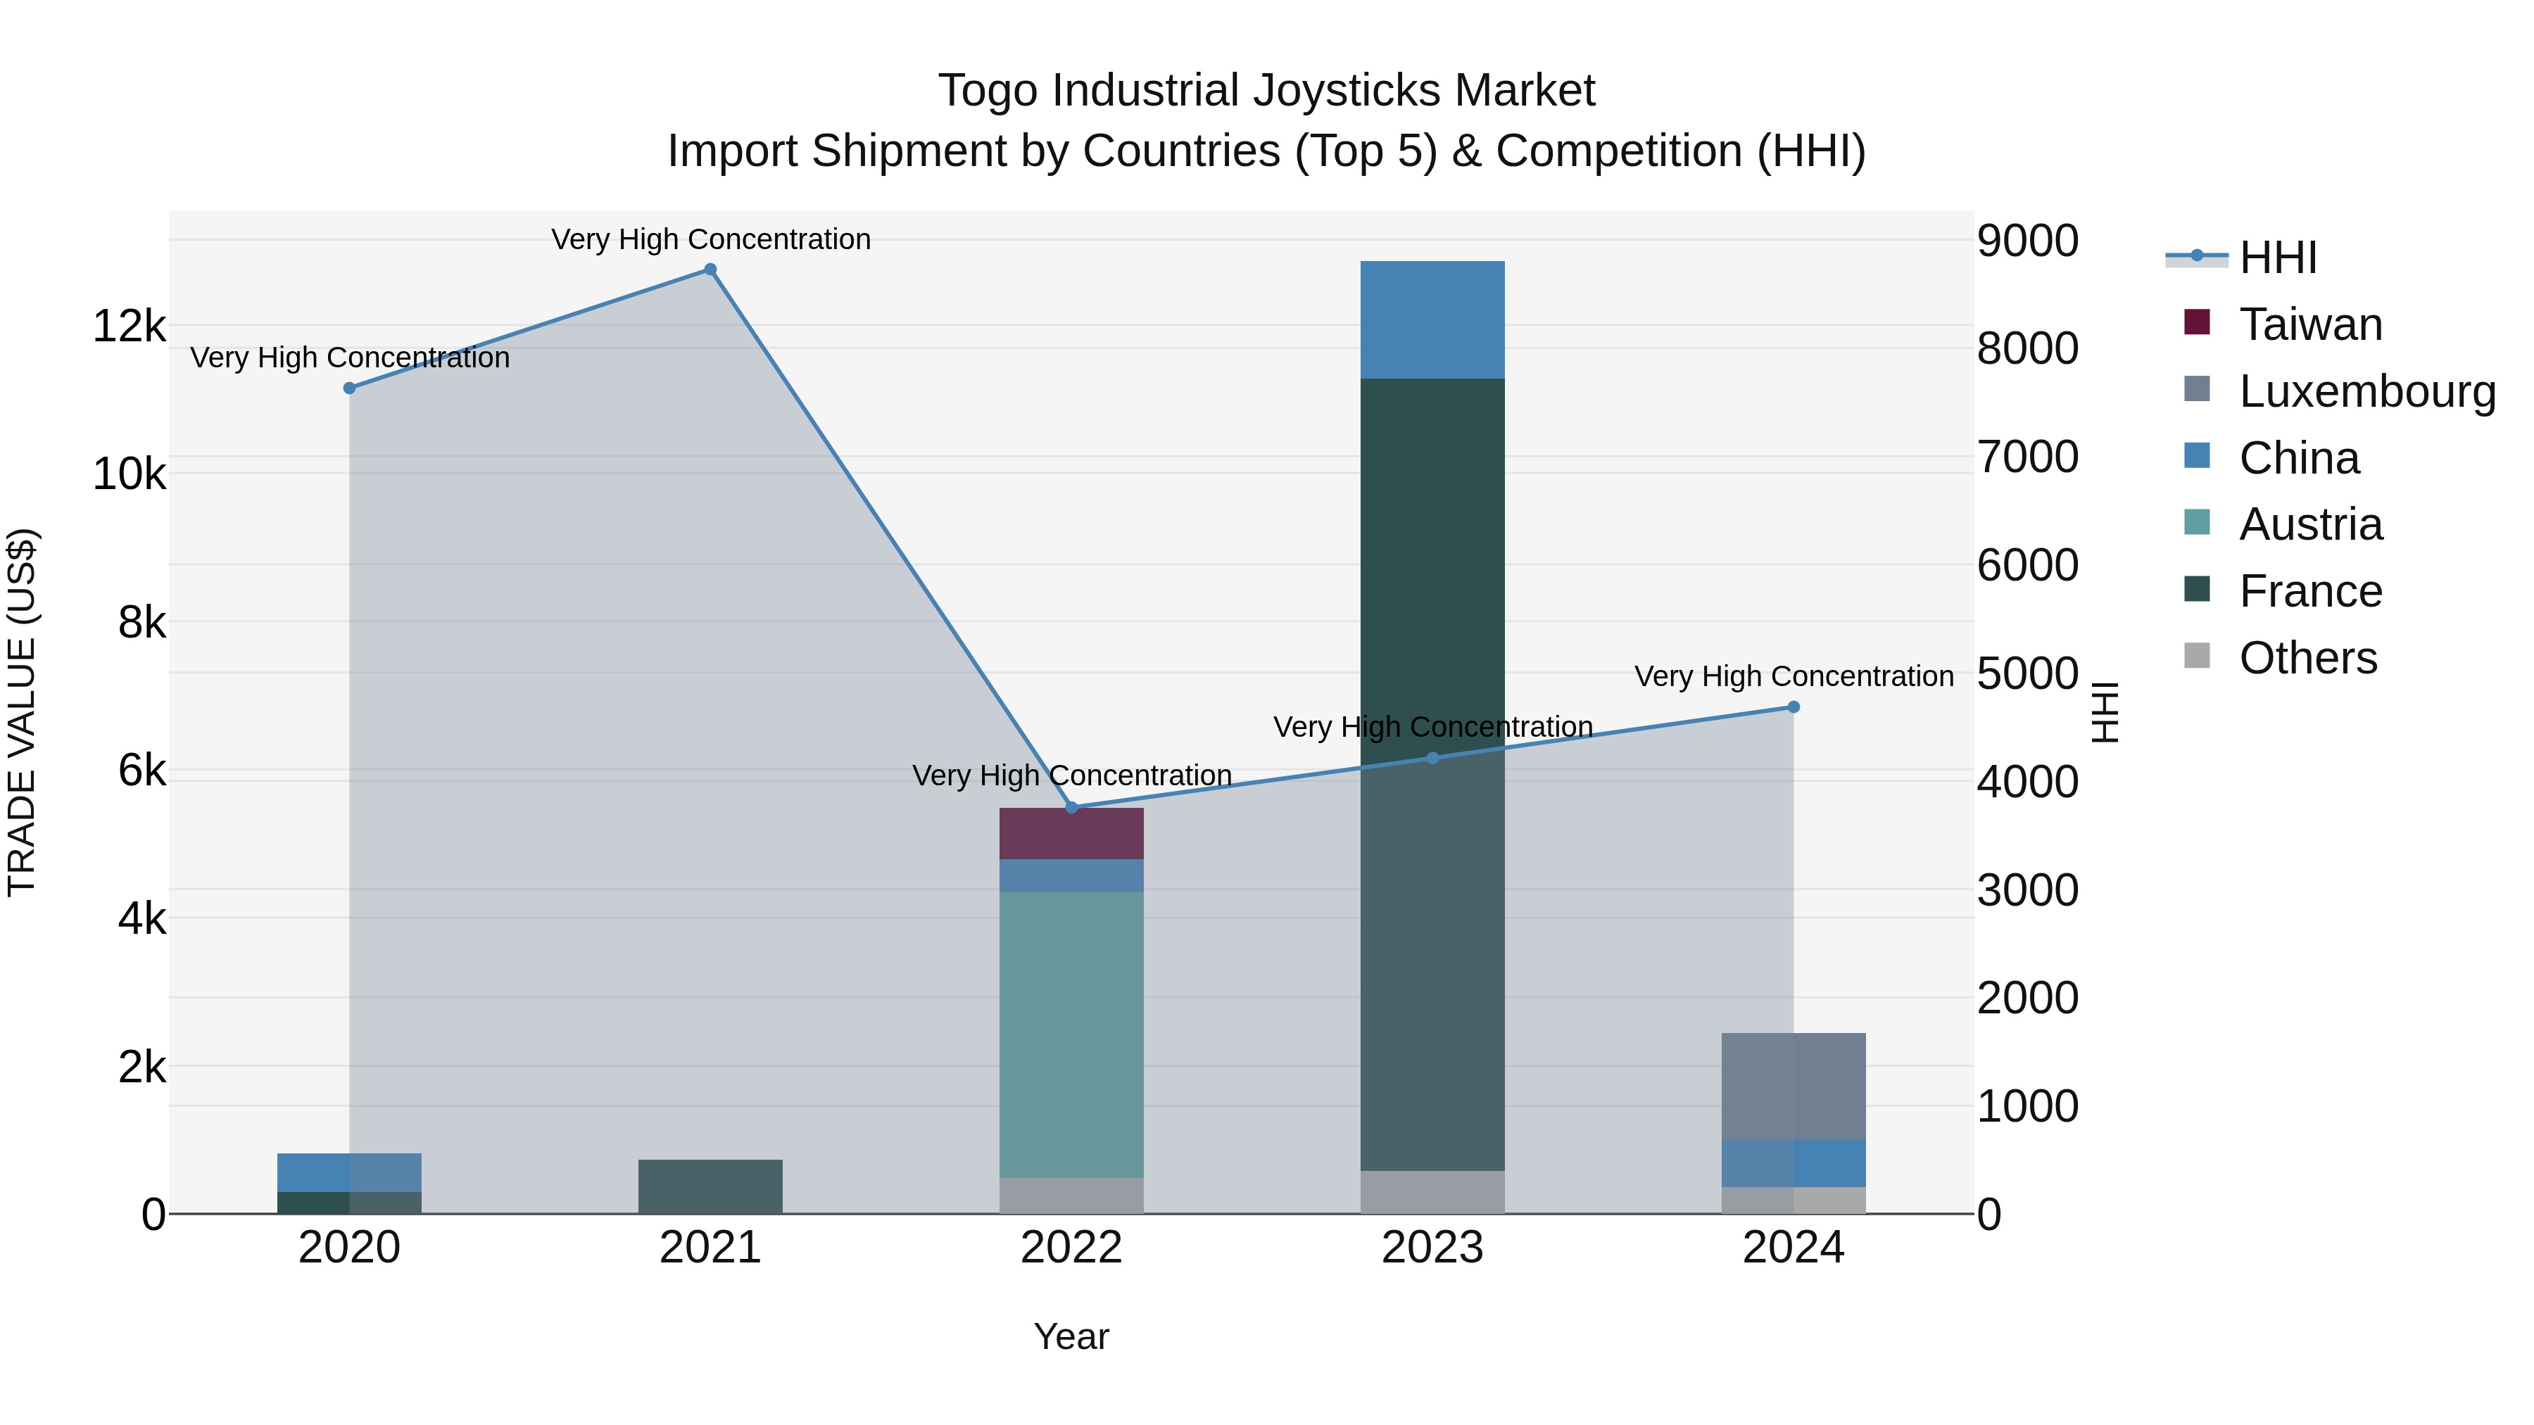Click 'Very High Concentration' annotation above 2024
This screenshot has height=1425, width=2534.
pos(1794,676)
